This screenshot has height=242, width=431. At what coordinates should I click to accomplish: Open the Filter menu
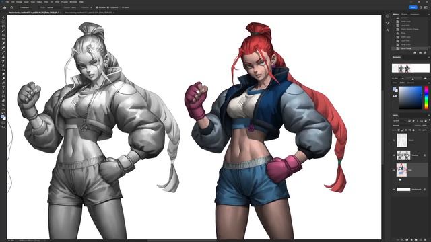click(46, 1)
